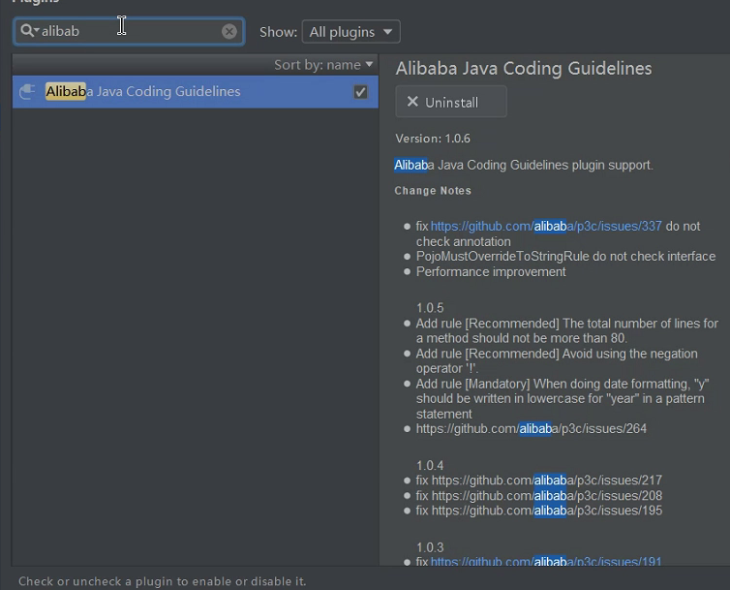Click the enable or disable hint text
The height and width of the screenshot is (590, 730).
(162, 581)
